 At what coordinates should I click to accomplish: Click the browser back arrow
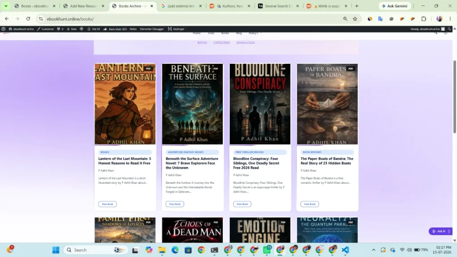(x=7, y=19)
